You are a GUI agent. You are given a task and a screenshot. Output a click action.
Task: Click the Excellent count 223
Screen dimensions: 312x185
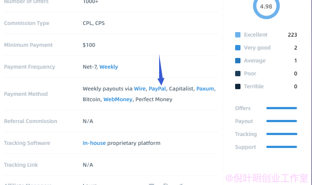(x=292, y=35)
